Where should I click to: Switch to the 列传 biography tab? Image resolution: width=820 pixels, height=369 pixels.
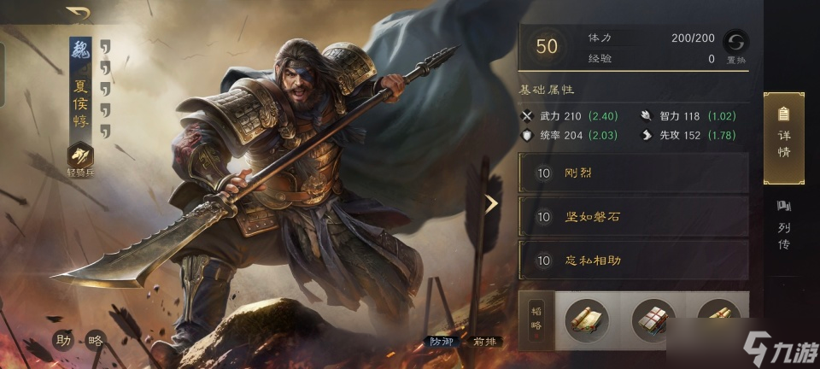point(784,225)
